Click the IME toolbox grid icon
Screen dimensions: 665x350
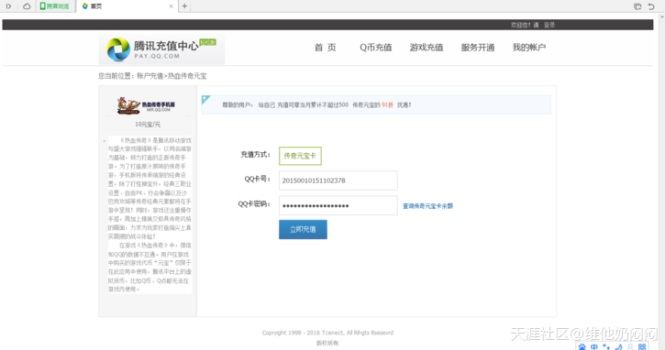(642, 347)
